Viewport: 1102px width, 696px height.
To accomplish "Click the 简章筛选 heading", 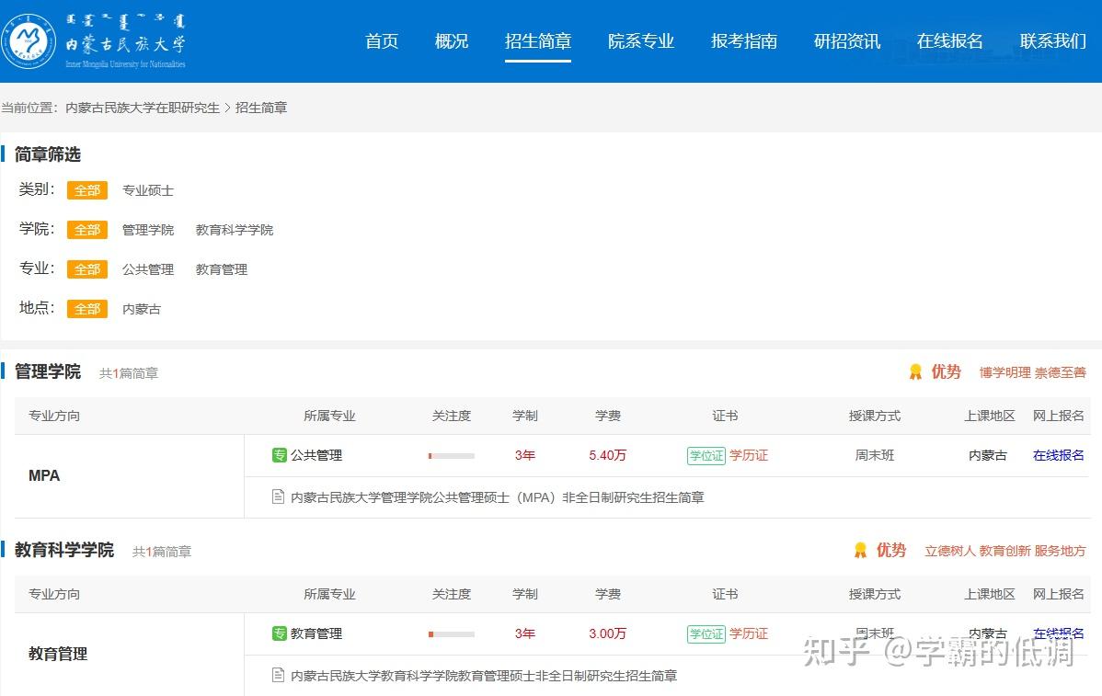I will point(48,154).
